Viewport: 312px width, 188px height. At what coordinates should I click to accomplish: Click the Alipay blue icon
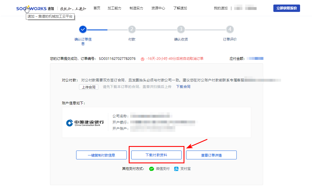coord(176,169)
